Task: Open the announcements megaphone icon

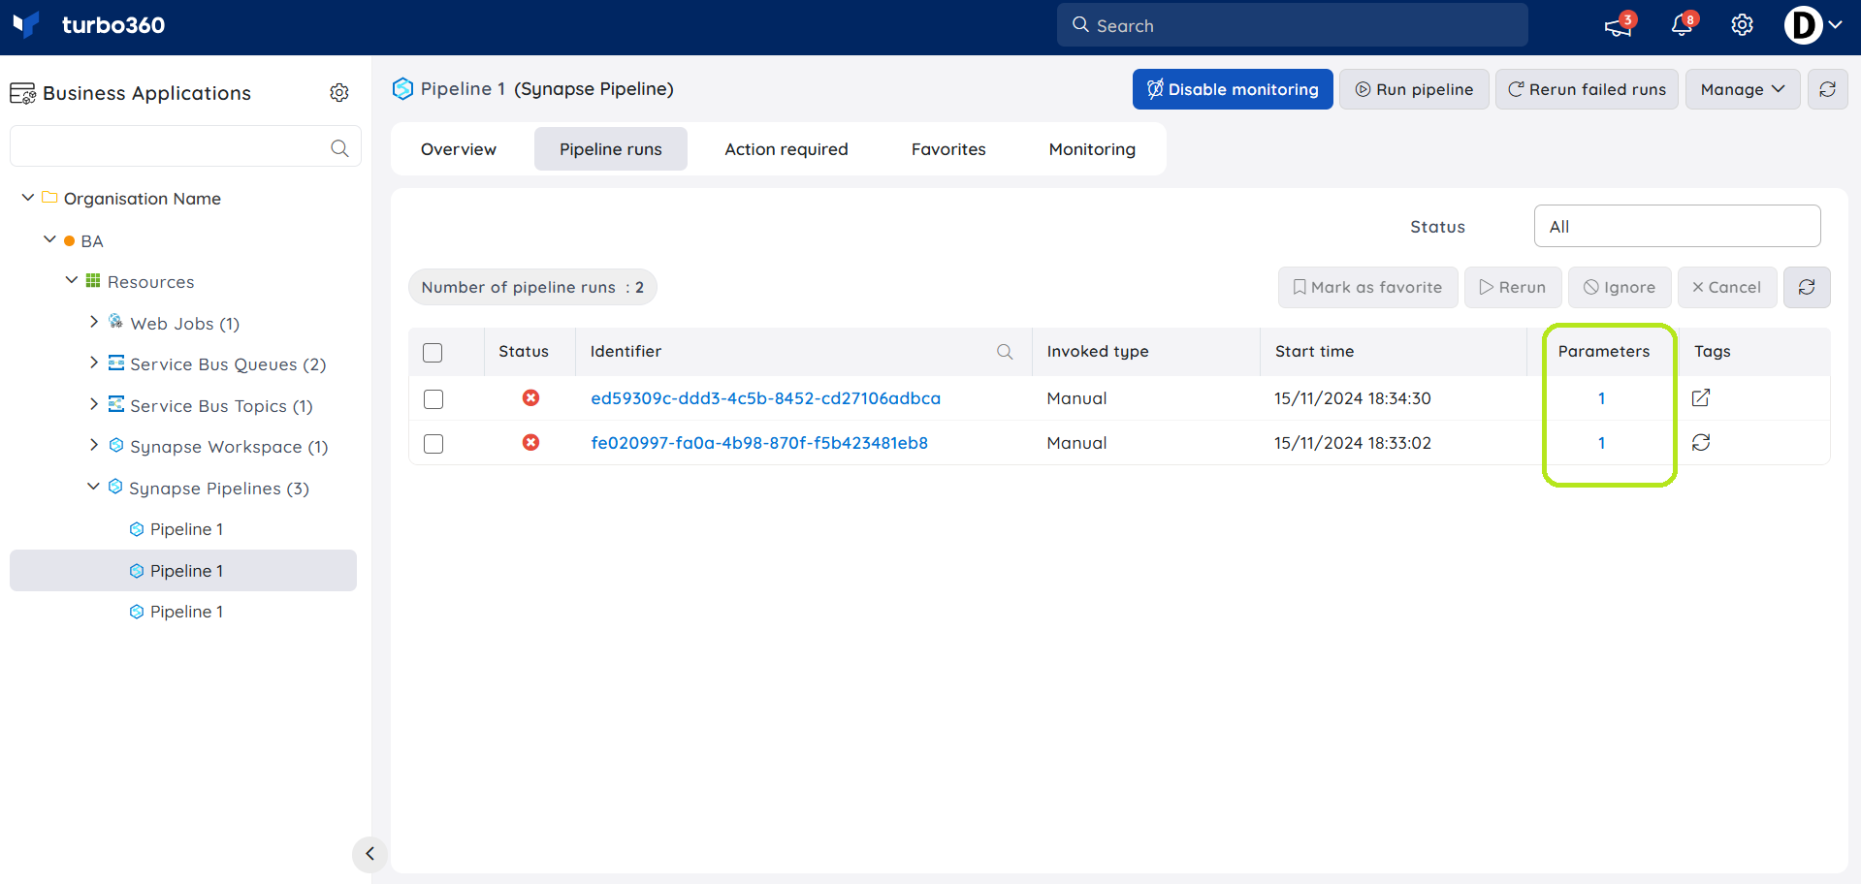Action: tap(1618, 26)
